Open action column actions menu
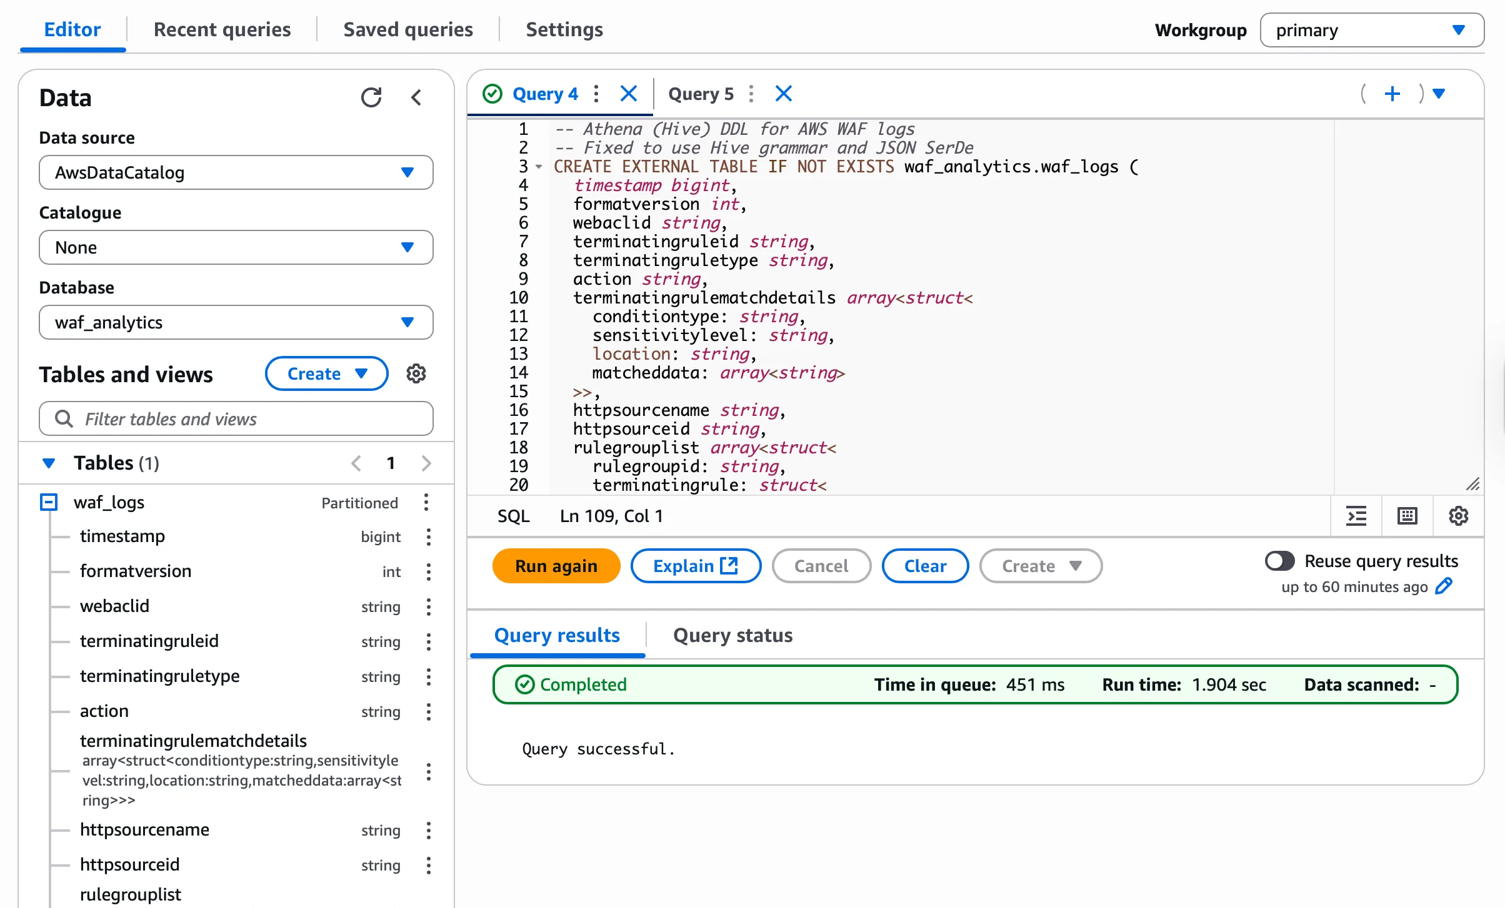1505x908 pixels. (x=429, y=712)
